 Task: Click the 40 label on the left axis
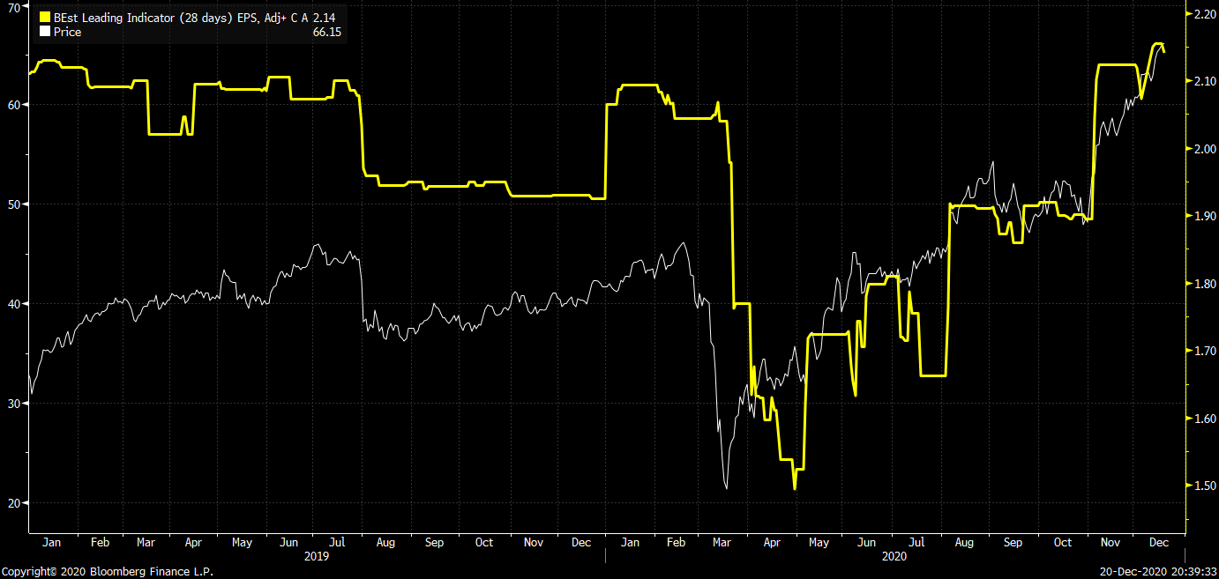(13, 304)
